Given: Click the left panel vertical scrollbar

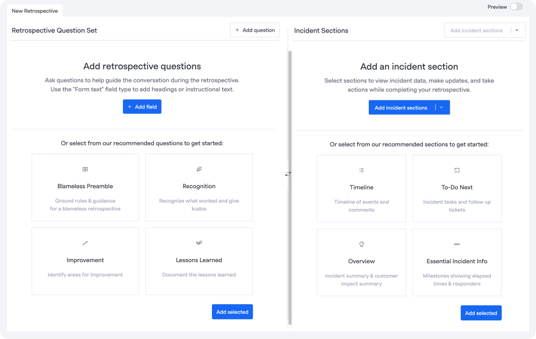Looking at the screenshot, I should tap(290, 188).
